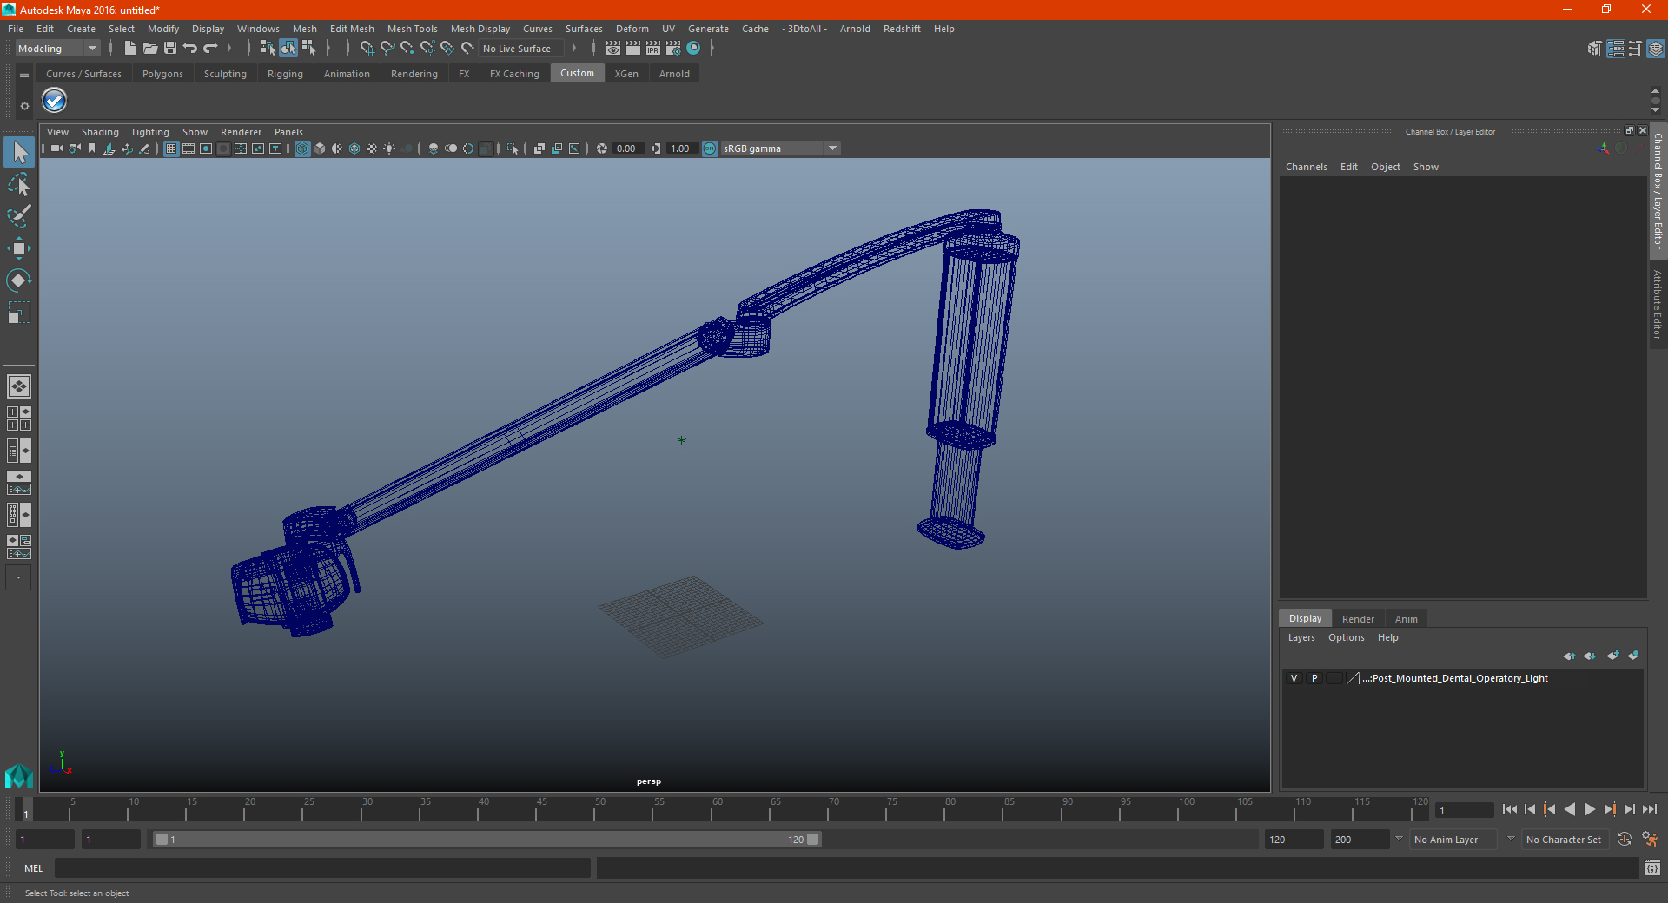1668x903 pixels.
Task: Open Render View window icon
Action: click(613, 49)
